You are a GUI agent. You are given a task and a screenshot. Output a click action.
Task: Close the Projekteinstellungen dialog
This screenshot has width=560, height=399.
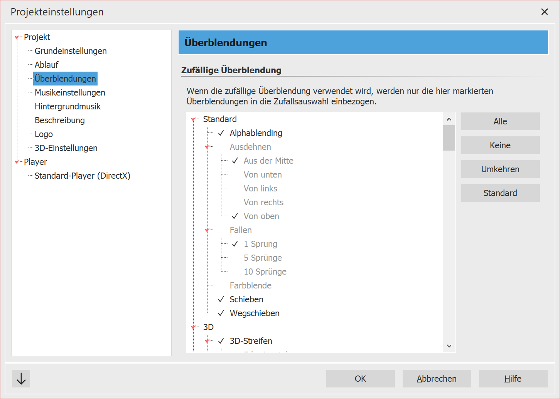pyautogui.click(x=544, y=12)
